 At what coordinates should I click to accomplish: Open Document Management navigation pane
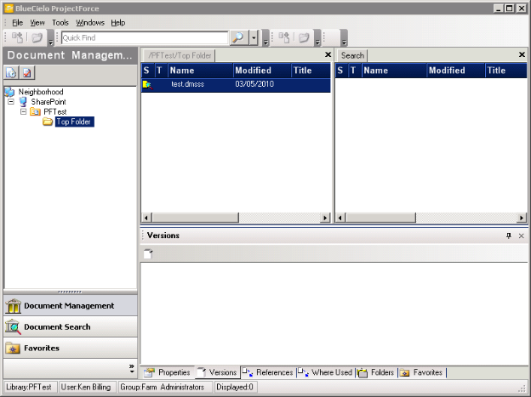(x=71, y=306)
